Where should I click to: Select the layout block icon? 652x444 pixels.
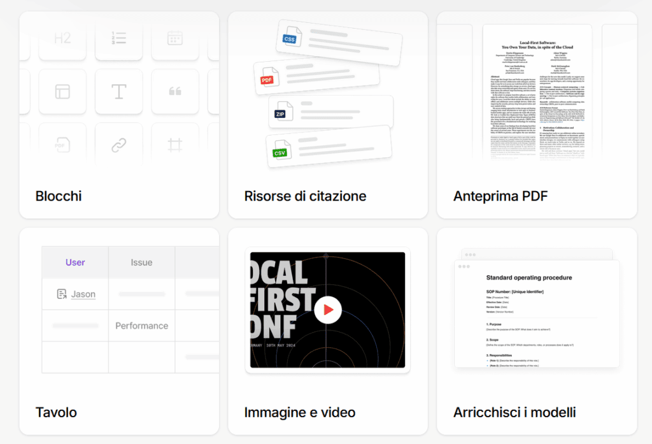(62, 92)
